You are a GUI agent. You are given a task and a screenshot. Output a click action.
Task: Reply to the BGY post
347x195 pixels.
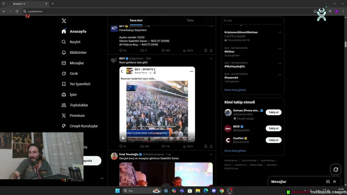coord(123,146)
